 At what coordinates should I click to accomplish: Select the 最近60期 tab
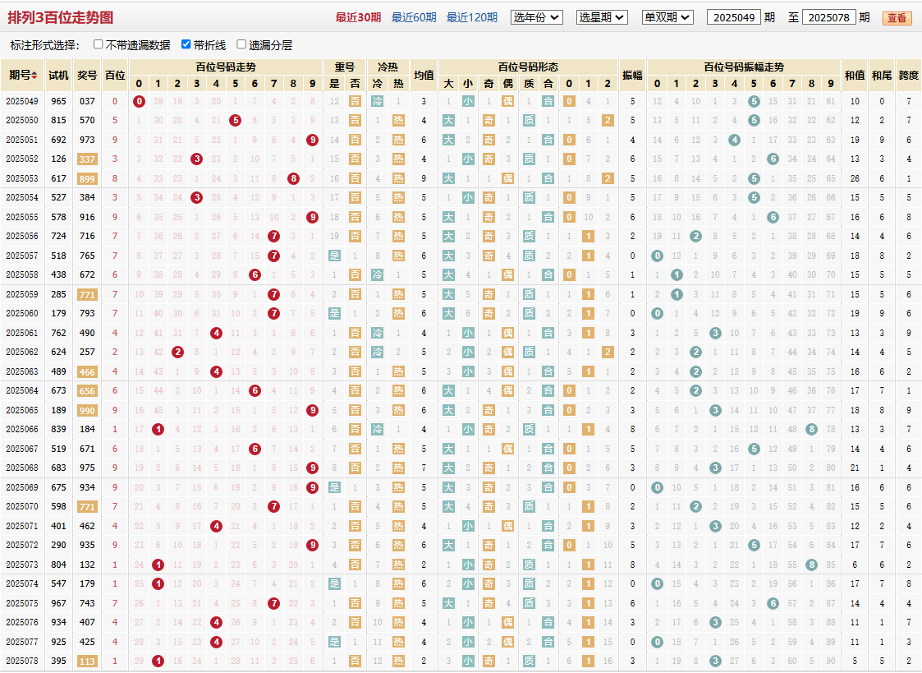pyautogui.click(x=414, y=17)
